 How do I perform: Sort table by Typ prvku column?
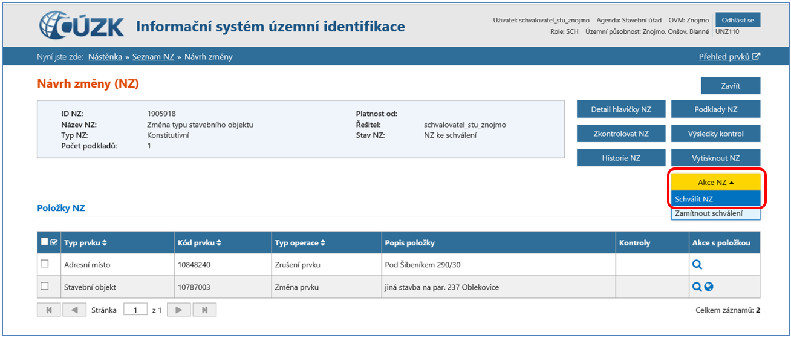point(85,243)
